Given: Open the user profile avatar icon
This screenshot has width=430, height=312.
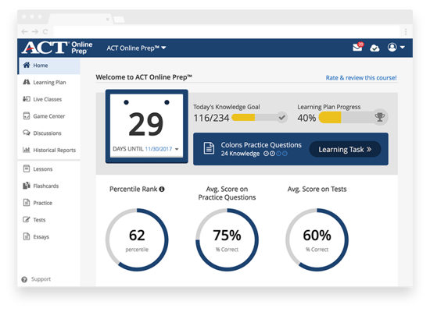Looking at the screenshot, I should point(392,47).
